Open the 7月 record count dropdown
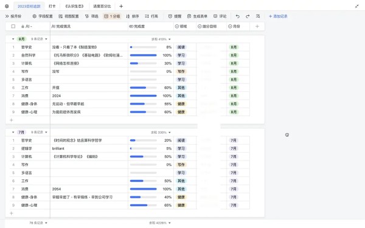 [39, 132]
